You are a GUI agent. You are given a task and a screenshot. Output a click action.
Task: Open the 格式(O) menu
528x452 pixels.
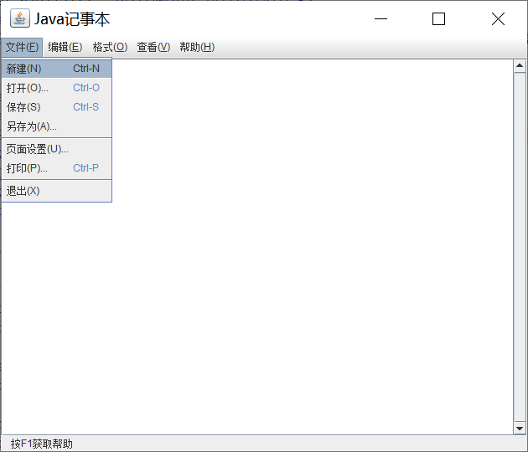tap(110, 47)
